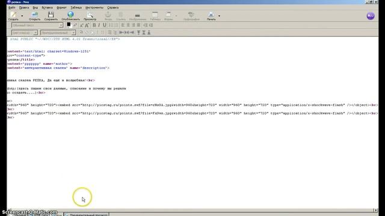The image size is (385, 216).
Task: Open CSS class dropdown in format toolbar
Action: pos(25,32)
